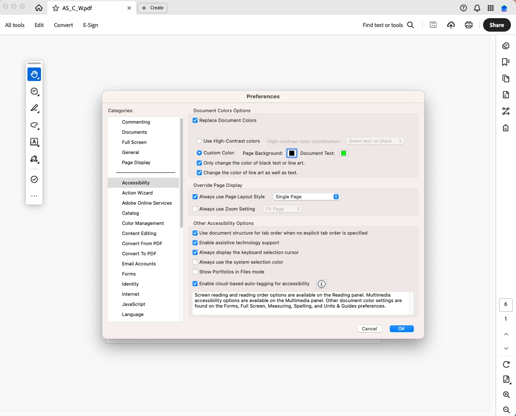Select the Add comment tool
This screenshot has height=416, width=516.
tap(34, 92)
